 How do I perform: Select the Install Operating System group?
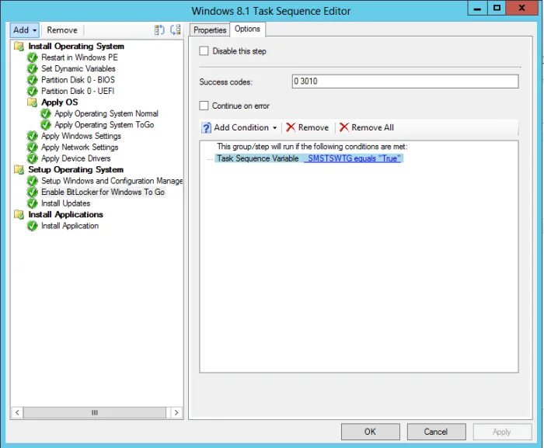coord(76,46)
